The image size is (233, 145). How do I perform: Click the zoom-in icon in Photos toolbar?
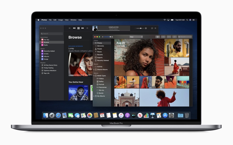coord(112,37)
